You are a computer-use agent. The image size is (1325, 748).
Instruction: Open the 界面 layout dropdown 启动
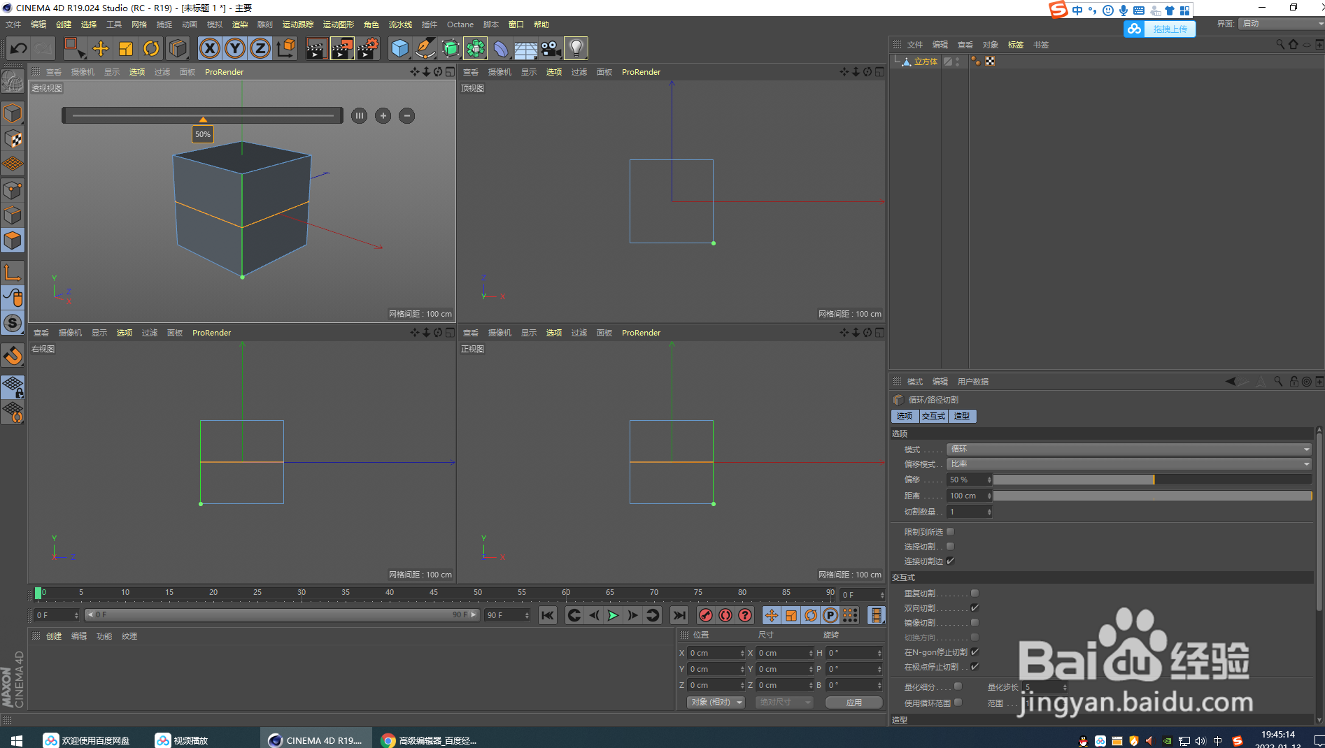click(x=1282, y=23)
